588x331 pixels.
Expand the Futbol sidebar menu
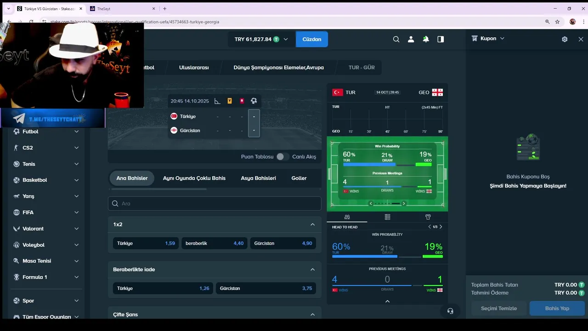[76, 131]
